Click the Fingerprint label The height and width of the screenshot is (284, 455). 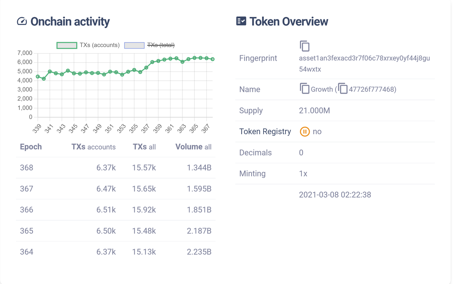pyautogui.click(x=258, y=58)
